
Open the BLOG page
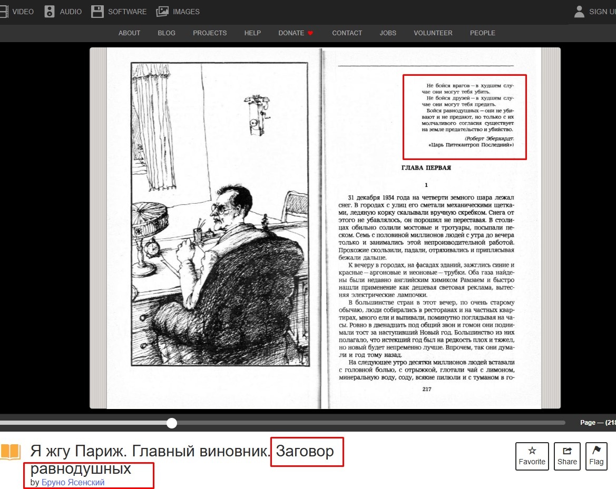(167, 33)
